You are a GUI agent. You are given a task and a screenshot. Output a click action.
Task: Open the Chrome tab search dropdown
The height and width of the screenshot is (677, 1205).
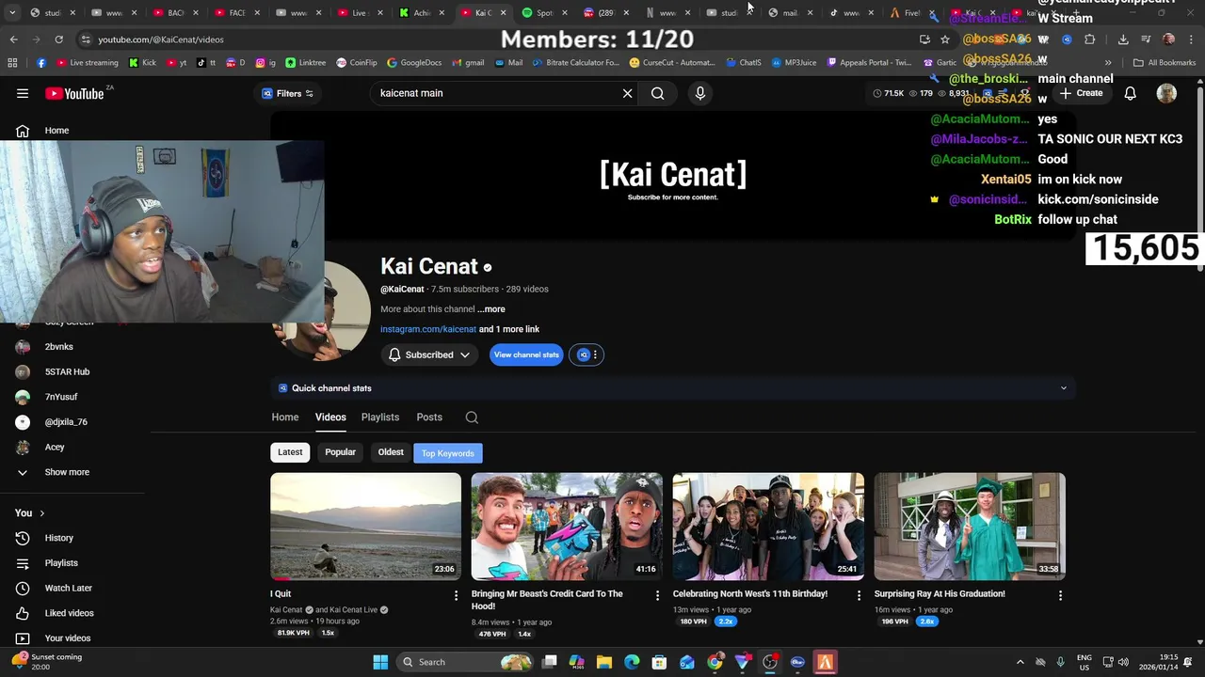point(12,12)
